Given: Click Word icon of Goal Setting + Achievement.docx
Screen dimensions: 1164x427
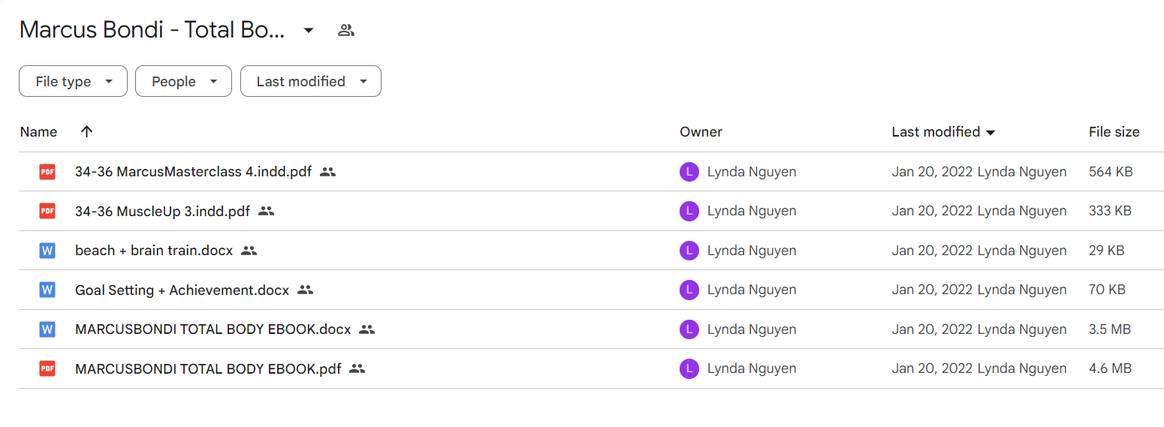Looking at the screenshot, I should point(47,290).
